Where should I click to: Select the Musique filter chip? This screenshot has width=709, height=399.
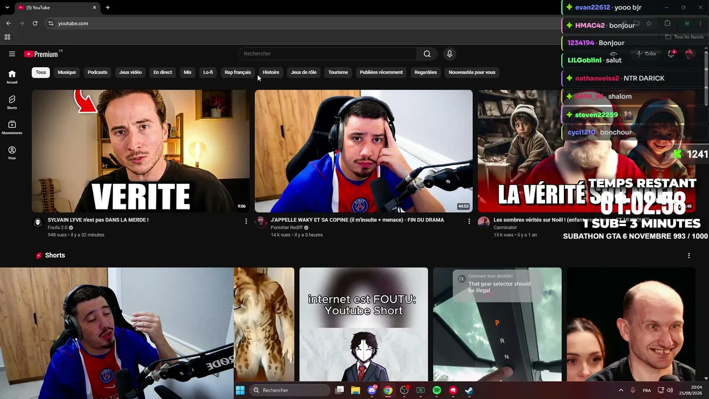click(x=67, y=72)
